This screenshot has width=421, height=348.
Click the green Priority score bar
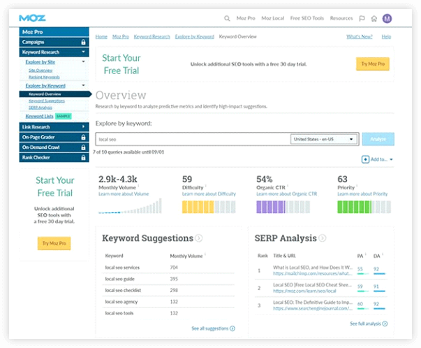coord(364,207)
